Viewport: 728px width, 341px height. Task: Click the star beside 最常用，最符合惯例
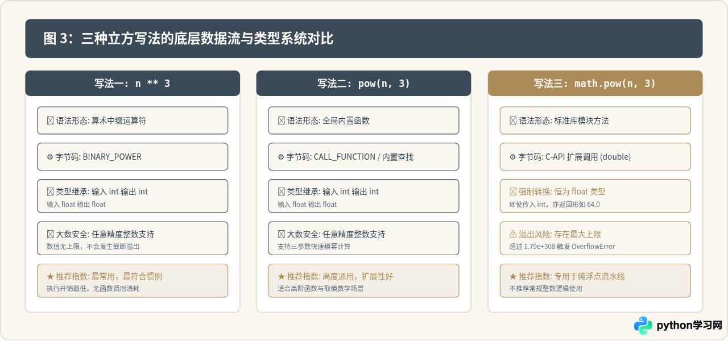pos(50,276)
